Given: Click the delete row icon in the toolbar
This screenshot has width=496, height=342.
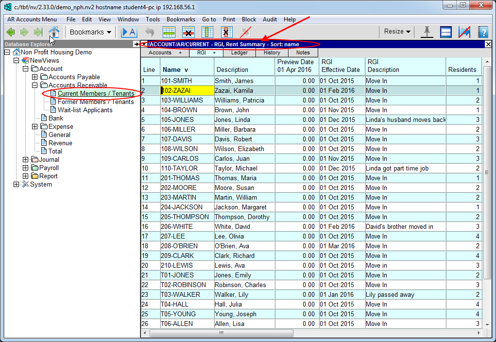Looking at the screenshot, I should 188,32.
